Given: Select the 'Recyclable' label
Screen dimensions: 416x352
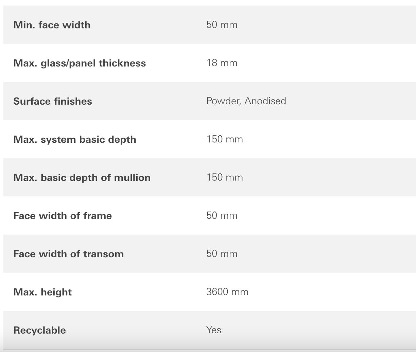Looking at the screenshot, I should pos(39,330).
